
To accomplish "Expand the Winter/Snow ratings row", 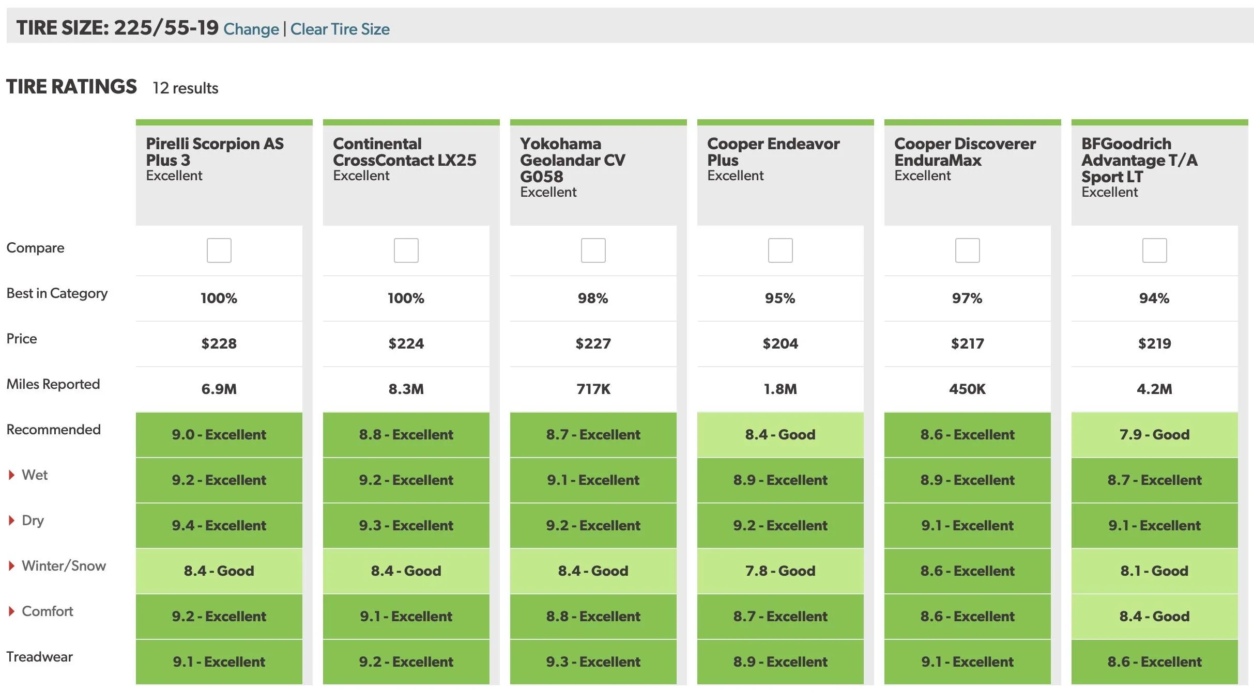I will pyautogui.click(x=57, y=566).
